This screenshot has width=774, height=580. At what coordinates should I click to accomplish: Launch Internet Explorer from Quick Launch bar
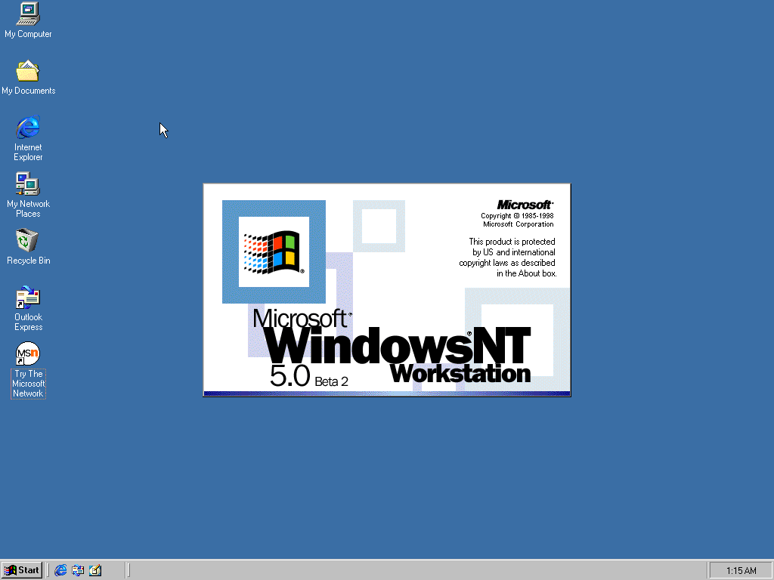tap(60, 570)
